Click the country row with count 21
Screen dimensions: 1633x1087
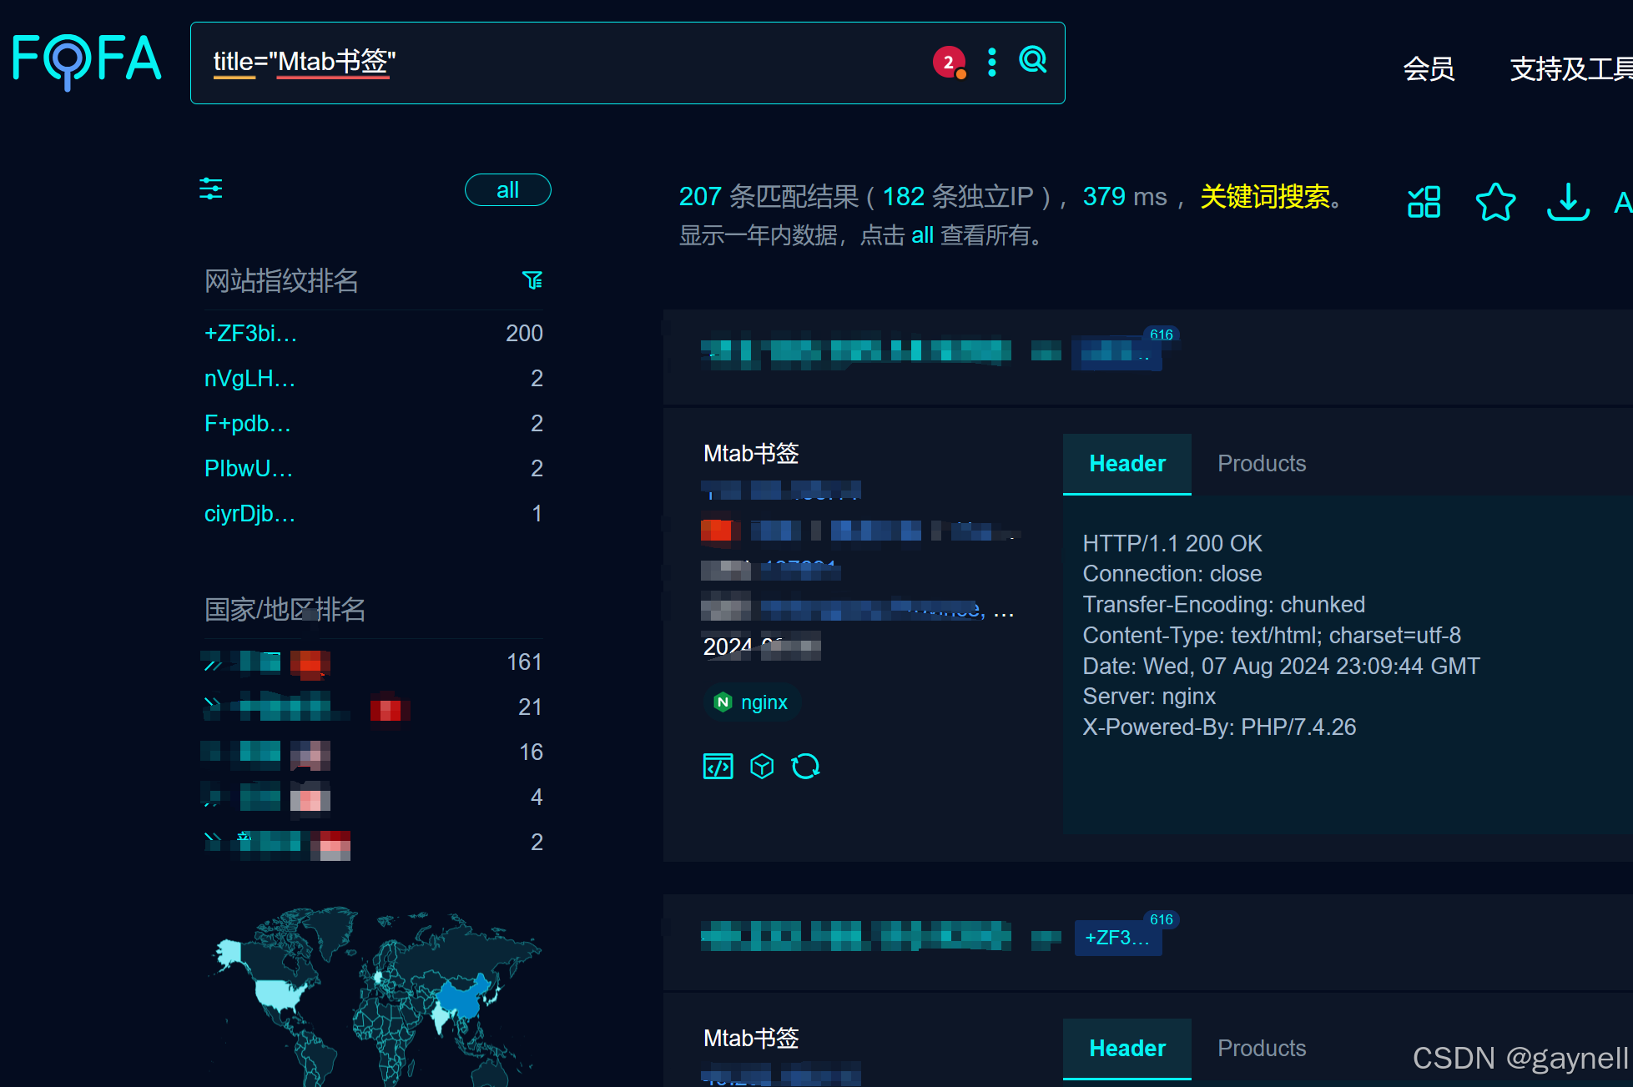tap(373, 707)
